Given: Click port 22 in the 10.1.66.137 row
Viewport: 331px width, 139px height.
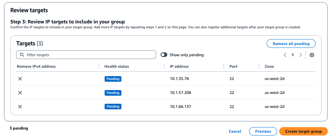Looking at the screenshot, I should (232, 107).
